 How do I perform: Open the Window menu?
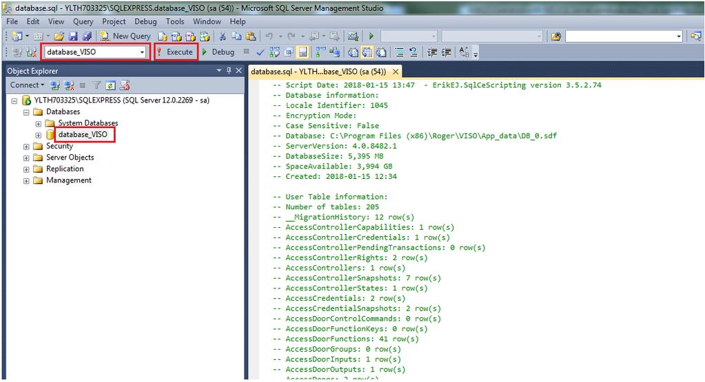(207, 21)
